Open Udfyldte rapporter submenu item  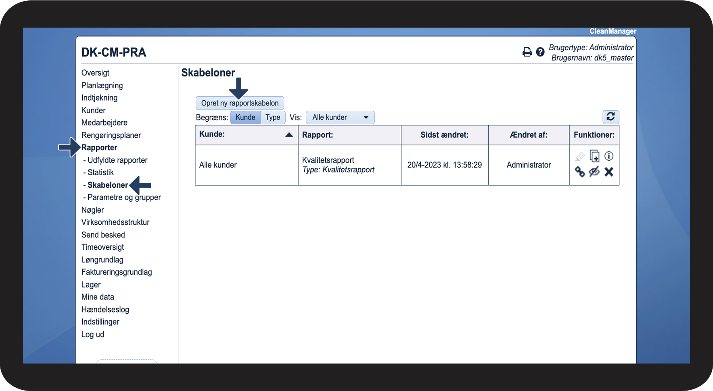pos(117,160)
